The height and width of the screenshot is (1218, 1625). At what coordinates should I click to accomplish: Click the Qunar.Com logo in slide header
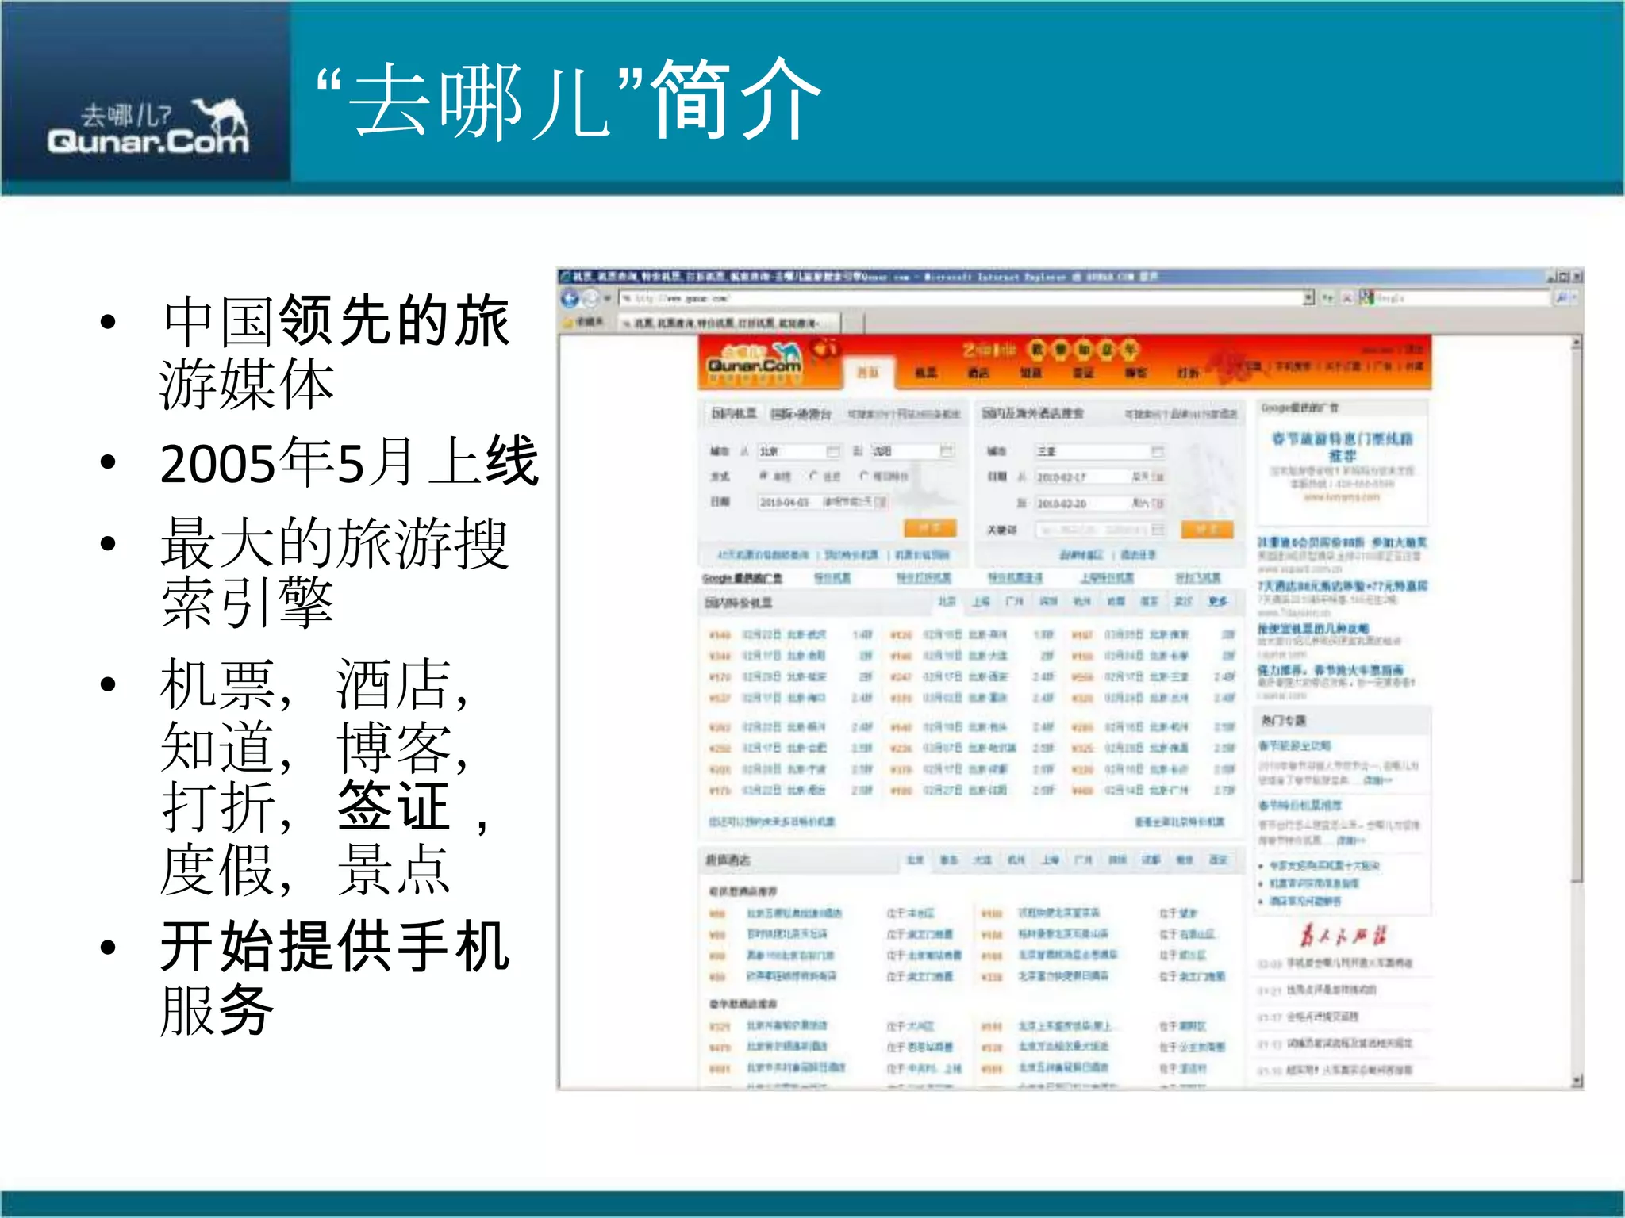148,127
